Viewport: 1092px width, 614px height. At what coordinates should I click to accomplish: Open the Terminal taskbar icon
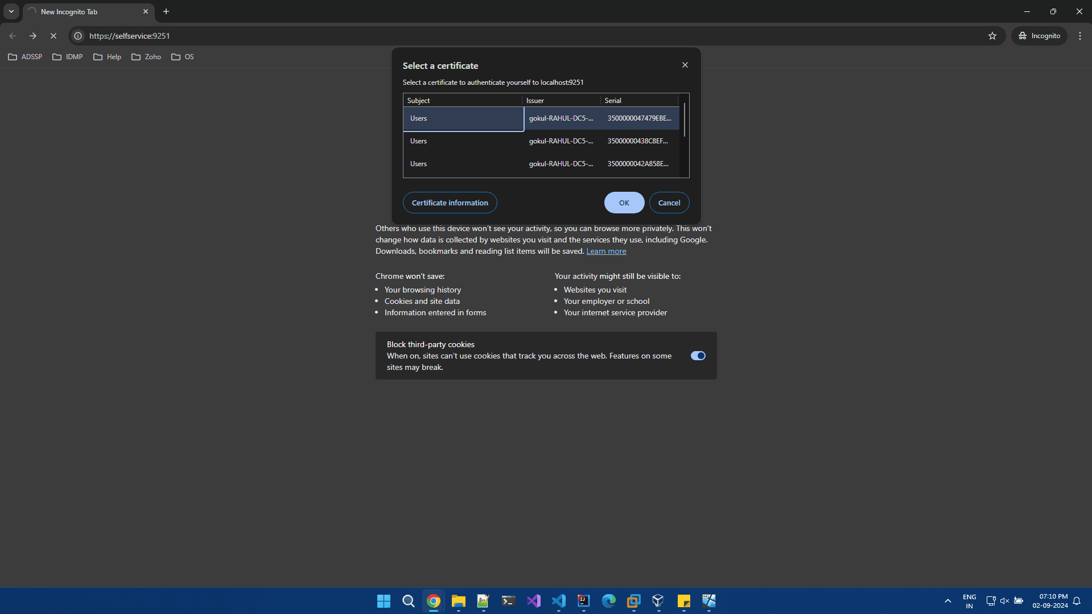tap(509, 601)
